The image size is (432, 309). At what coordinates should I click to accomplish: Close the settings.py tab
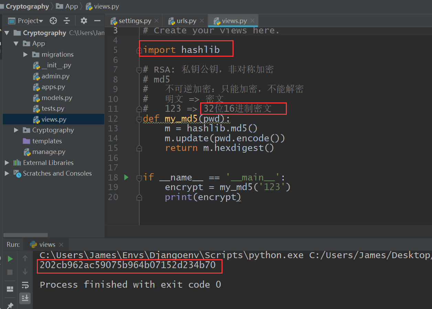(156, 21)
